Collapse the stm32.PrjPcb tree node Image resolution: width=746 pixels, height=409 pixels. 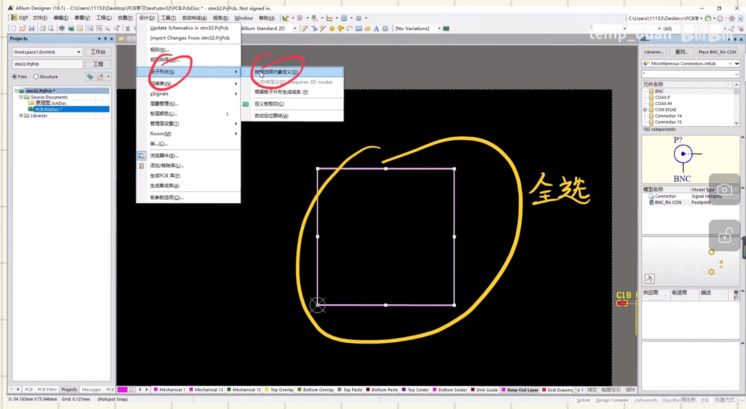click(16, 91)
